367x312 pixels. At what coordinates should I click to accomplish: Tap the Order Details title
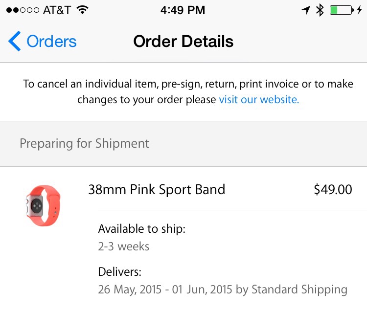[x=183, y=42]
